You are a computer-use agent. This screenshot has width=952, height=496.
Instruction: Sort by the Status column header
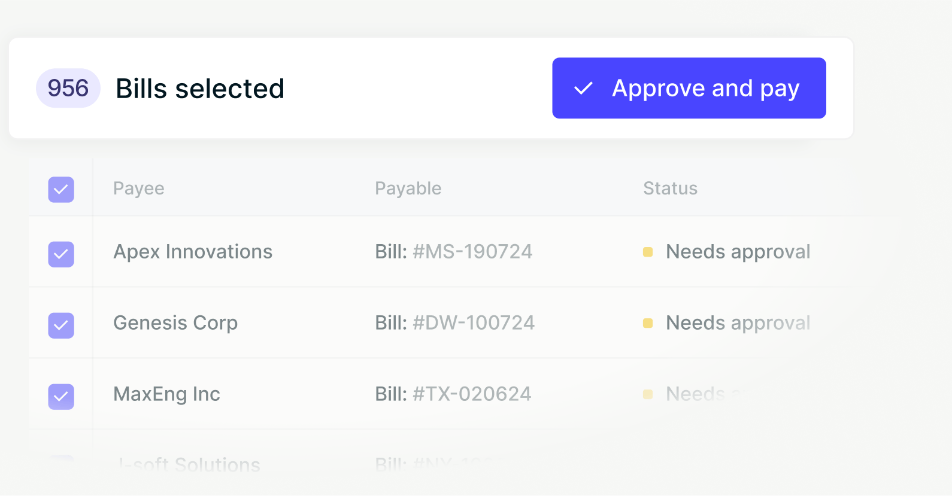tap(670, 188)
